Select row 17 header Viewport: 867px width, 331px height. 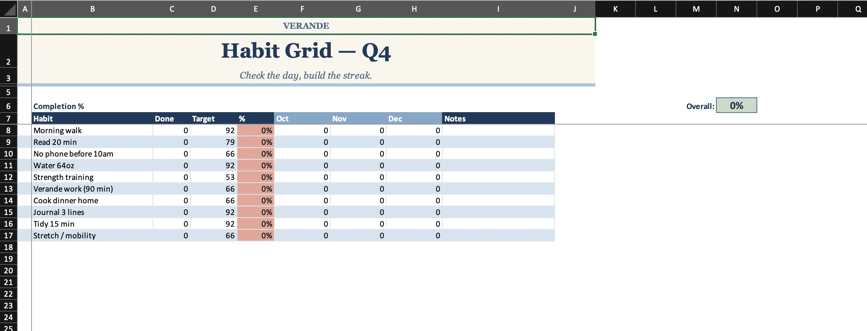pos(9,235)
